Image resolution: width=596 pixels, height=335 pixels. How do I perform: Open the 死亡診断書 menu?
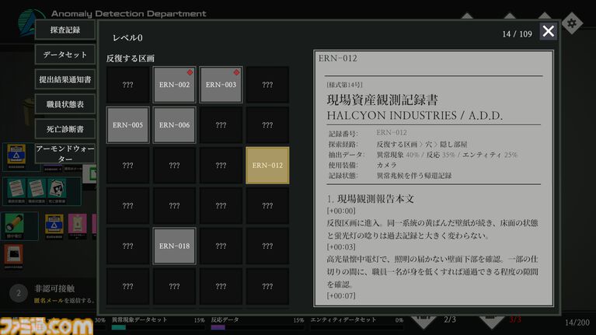click(x=65, y=129)
